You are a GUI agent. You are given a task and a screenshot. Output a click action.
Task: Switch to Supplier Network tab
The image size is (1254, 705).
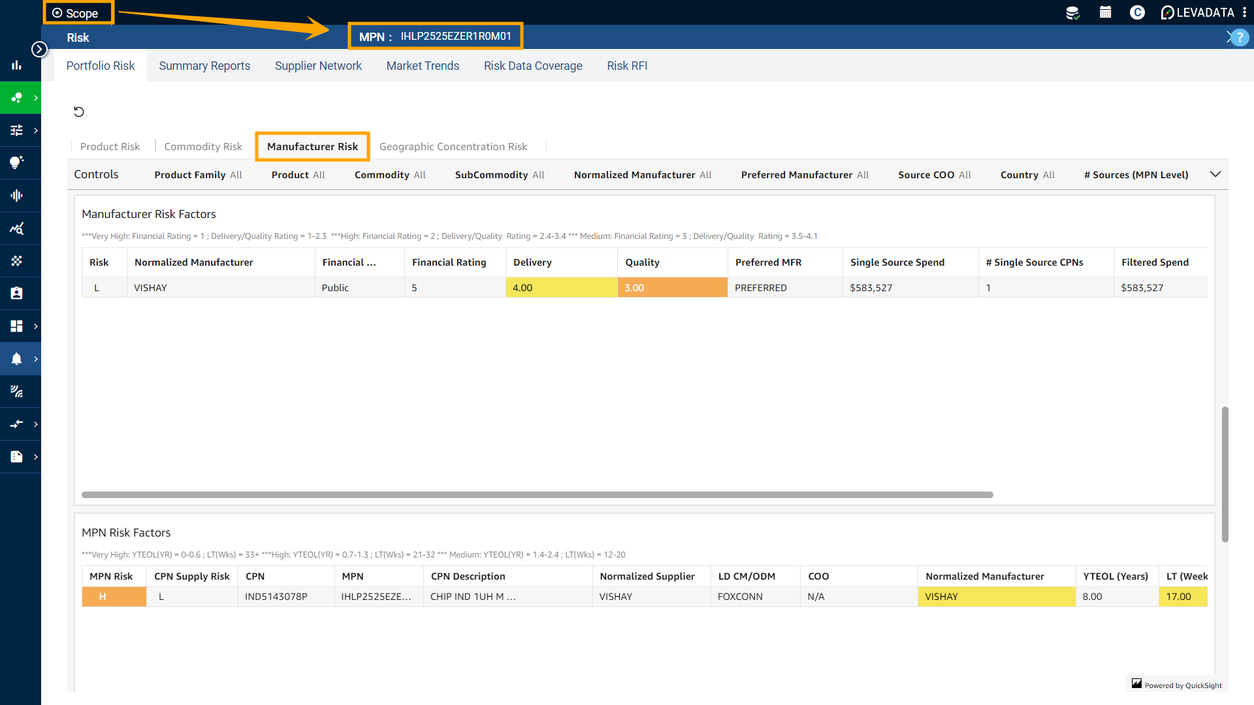(x=318, y=66)
